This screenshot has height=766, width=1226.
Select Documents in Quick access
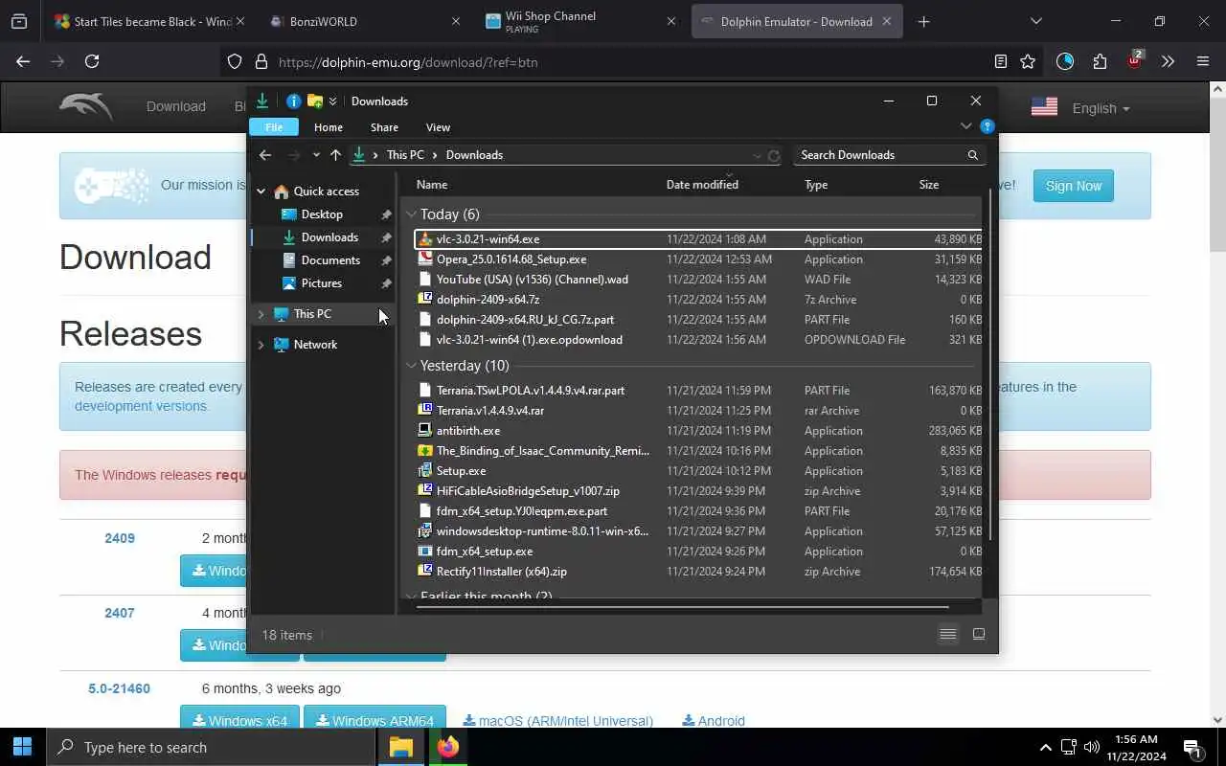tap(330, 260)
